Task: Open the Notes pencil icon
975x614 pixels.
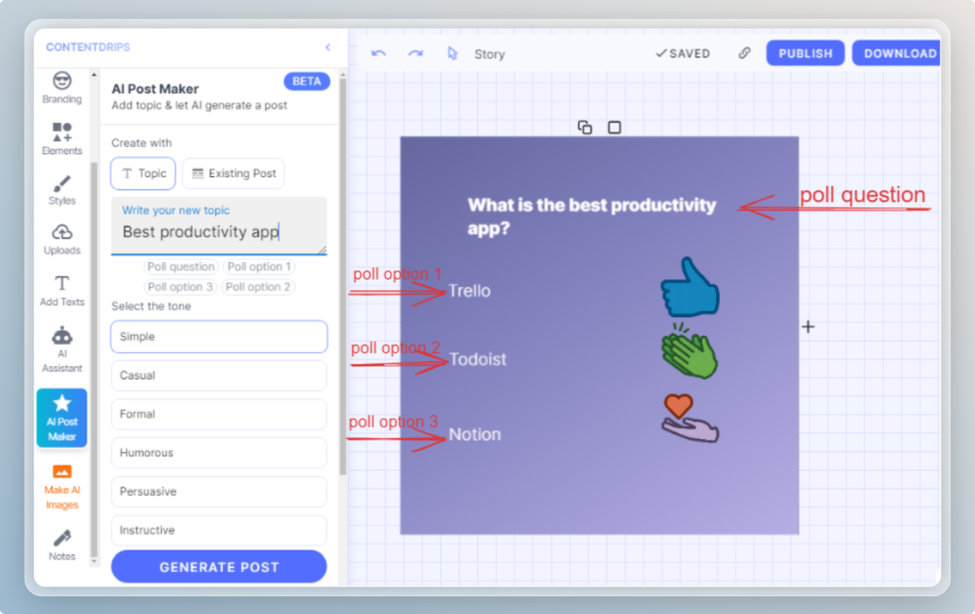Action: point(62,545)
